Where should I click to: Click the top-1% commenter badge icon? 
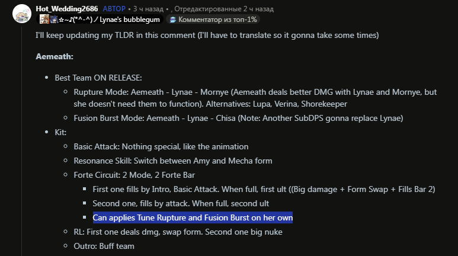click(x=173, y=20)
